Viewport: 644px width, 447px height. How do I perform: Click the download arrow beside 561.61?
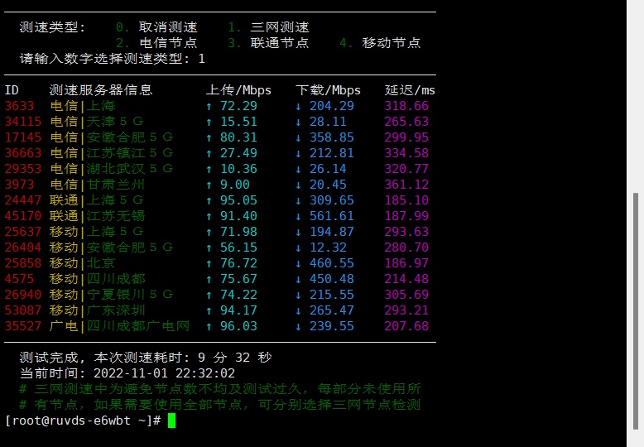click(299, 216)
